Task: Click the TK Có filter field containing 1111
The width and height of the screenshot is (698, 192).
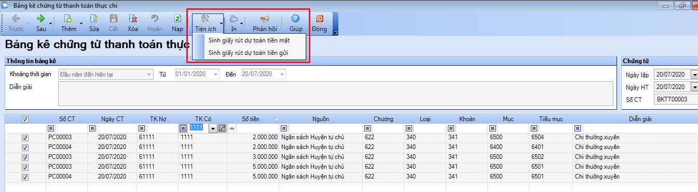Action: pos(199,128)
